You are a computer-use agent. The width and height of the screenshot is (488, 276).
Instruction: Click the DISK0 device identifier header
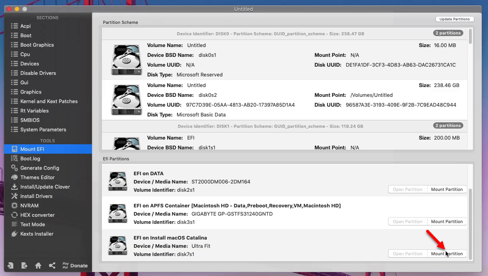pos(271,34)
